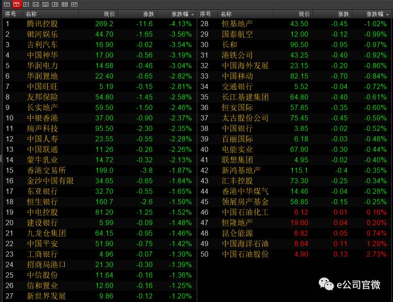The width and height of the screenshot is (393, 302).
Task: Sort right table by 现价 header
Action: click(x=304, y=14)
